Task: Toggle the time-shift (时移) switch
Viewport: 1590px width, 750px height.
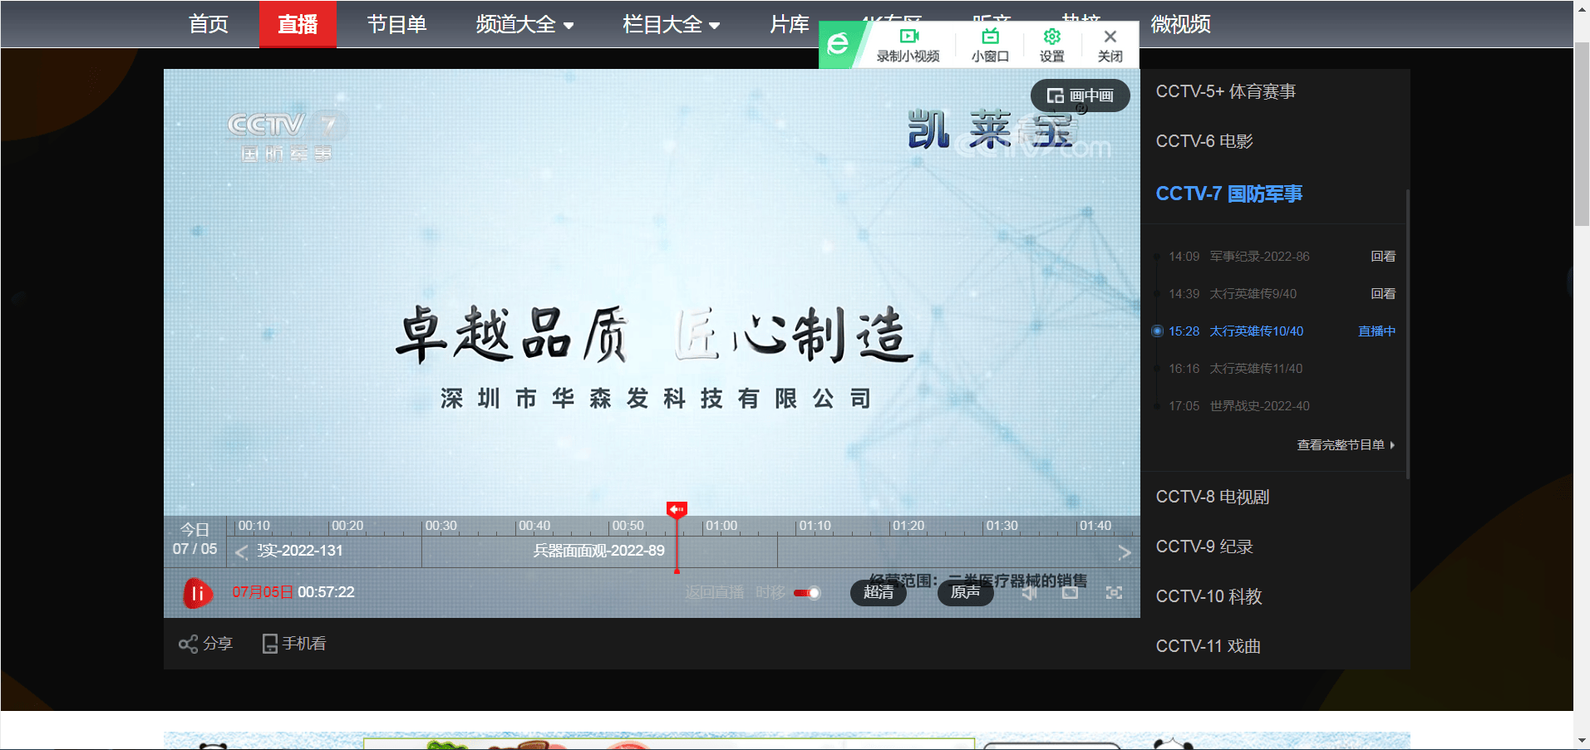Action: [x=806, y=593]
